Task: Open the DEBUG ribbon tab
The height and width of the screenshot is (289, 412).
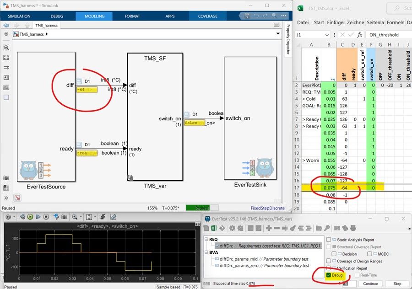Action: point(57,16)
